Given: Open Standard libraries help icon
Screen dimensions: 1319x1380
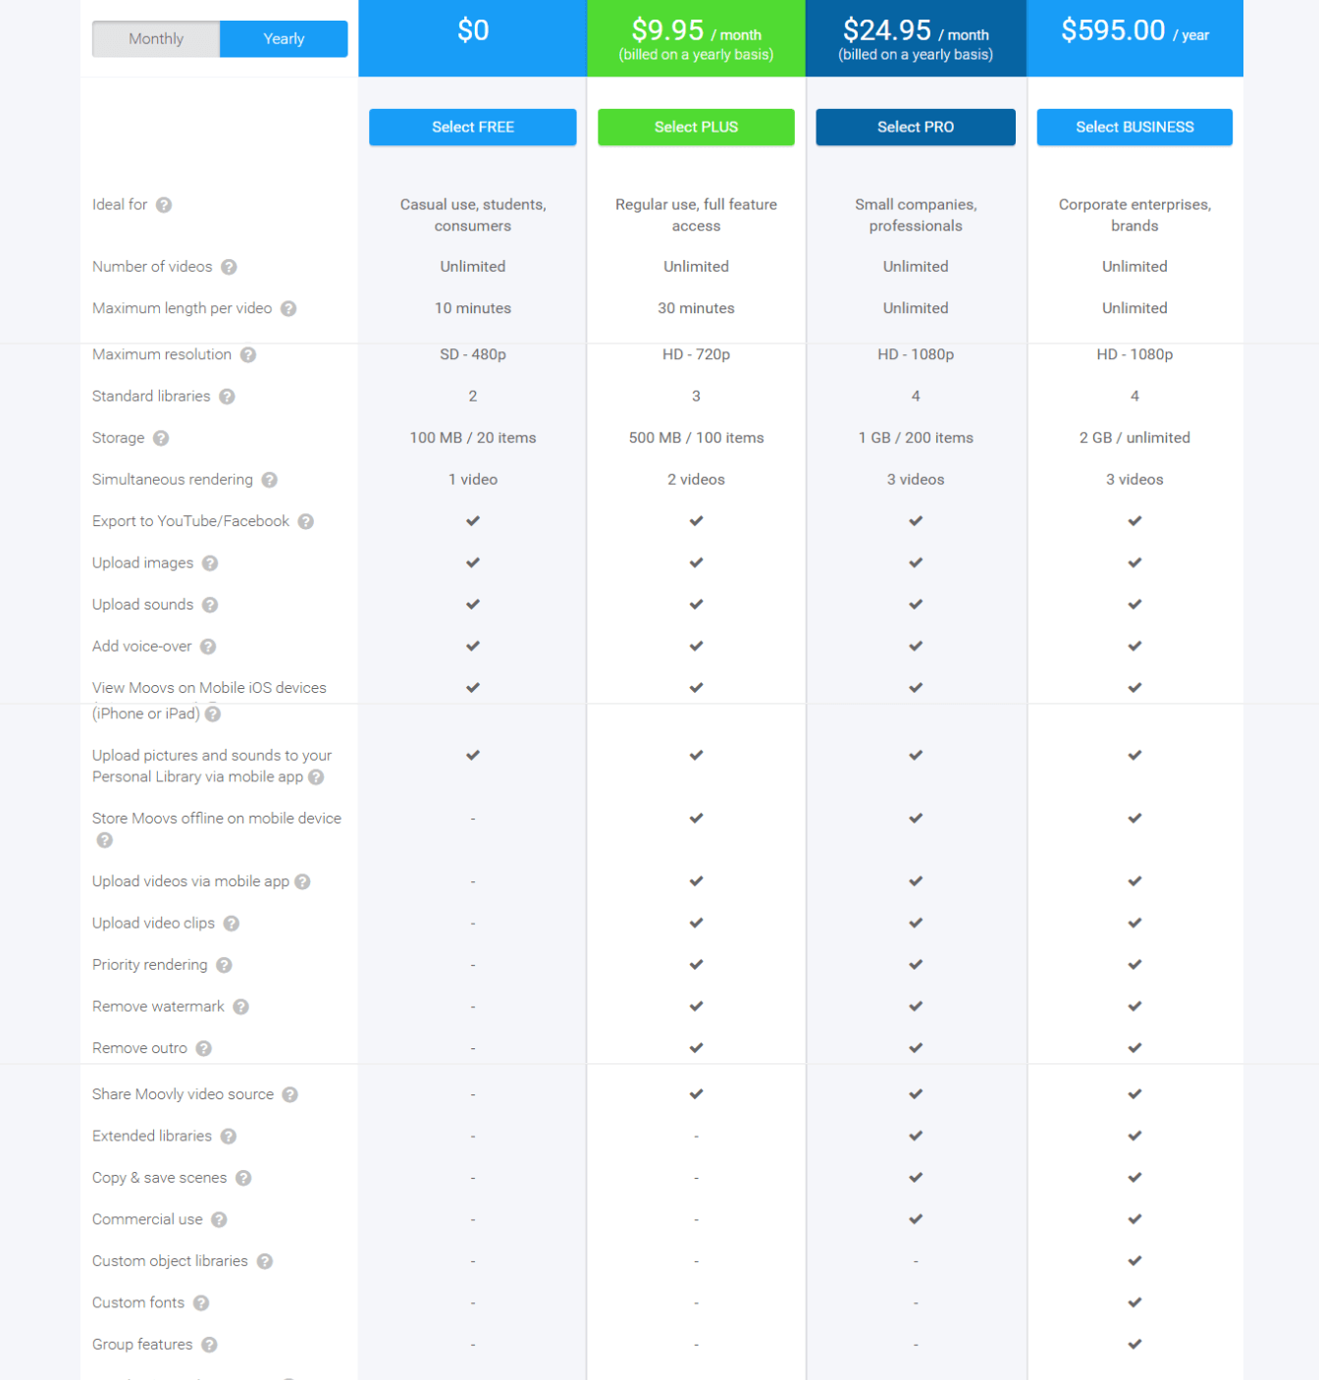Looking at the screenshot, I should pos(227,397).
